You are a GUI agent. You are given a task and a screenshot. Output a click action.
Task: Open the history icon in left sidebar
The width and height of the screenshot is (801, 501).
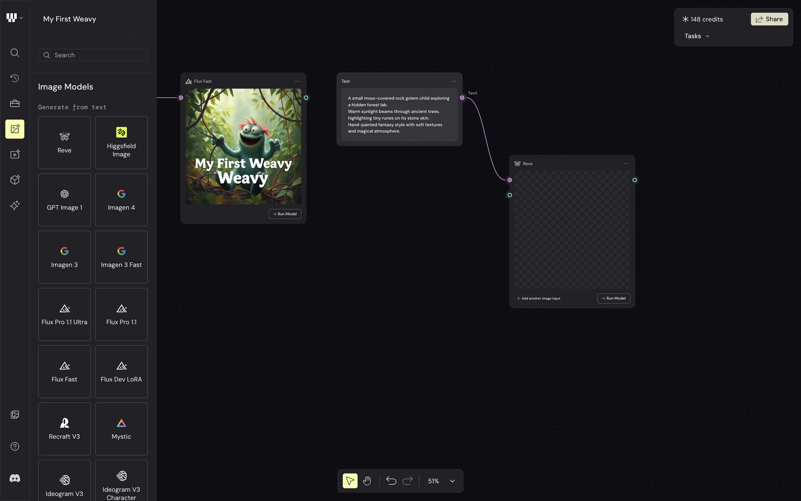[x=15, y=78]
